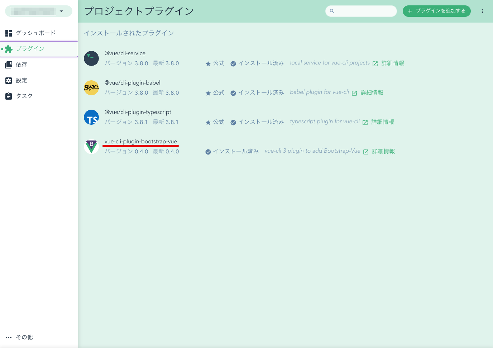Click installed checkmark icon for bootstrap-vue
The height and width of the screenshot is (348, 493).
click(x=208, y=152)
